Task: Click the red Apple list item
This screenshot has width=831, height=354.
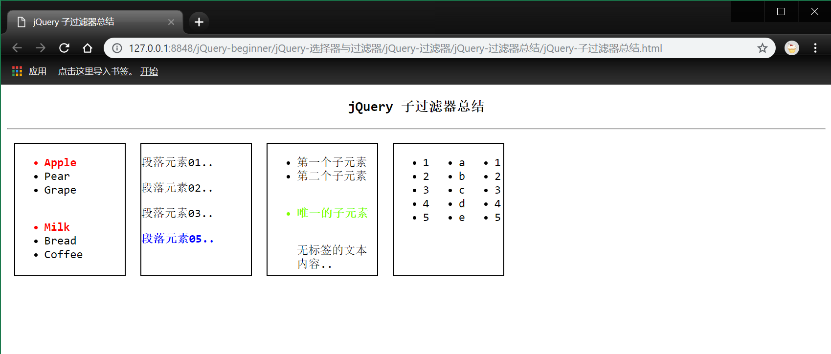Action: [60, 162]
